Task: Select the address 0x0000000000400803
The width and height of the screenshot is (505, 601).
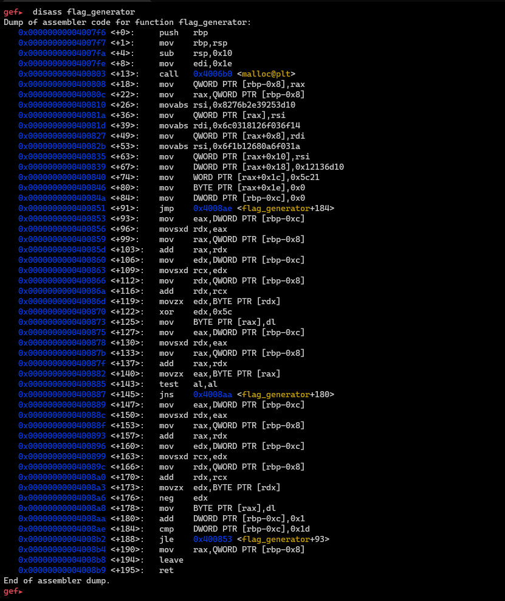Action: 62,74
